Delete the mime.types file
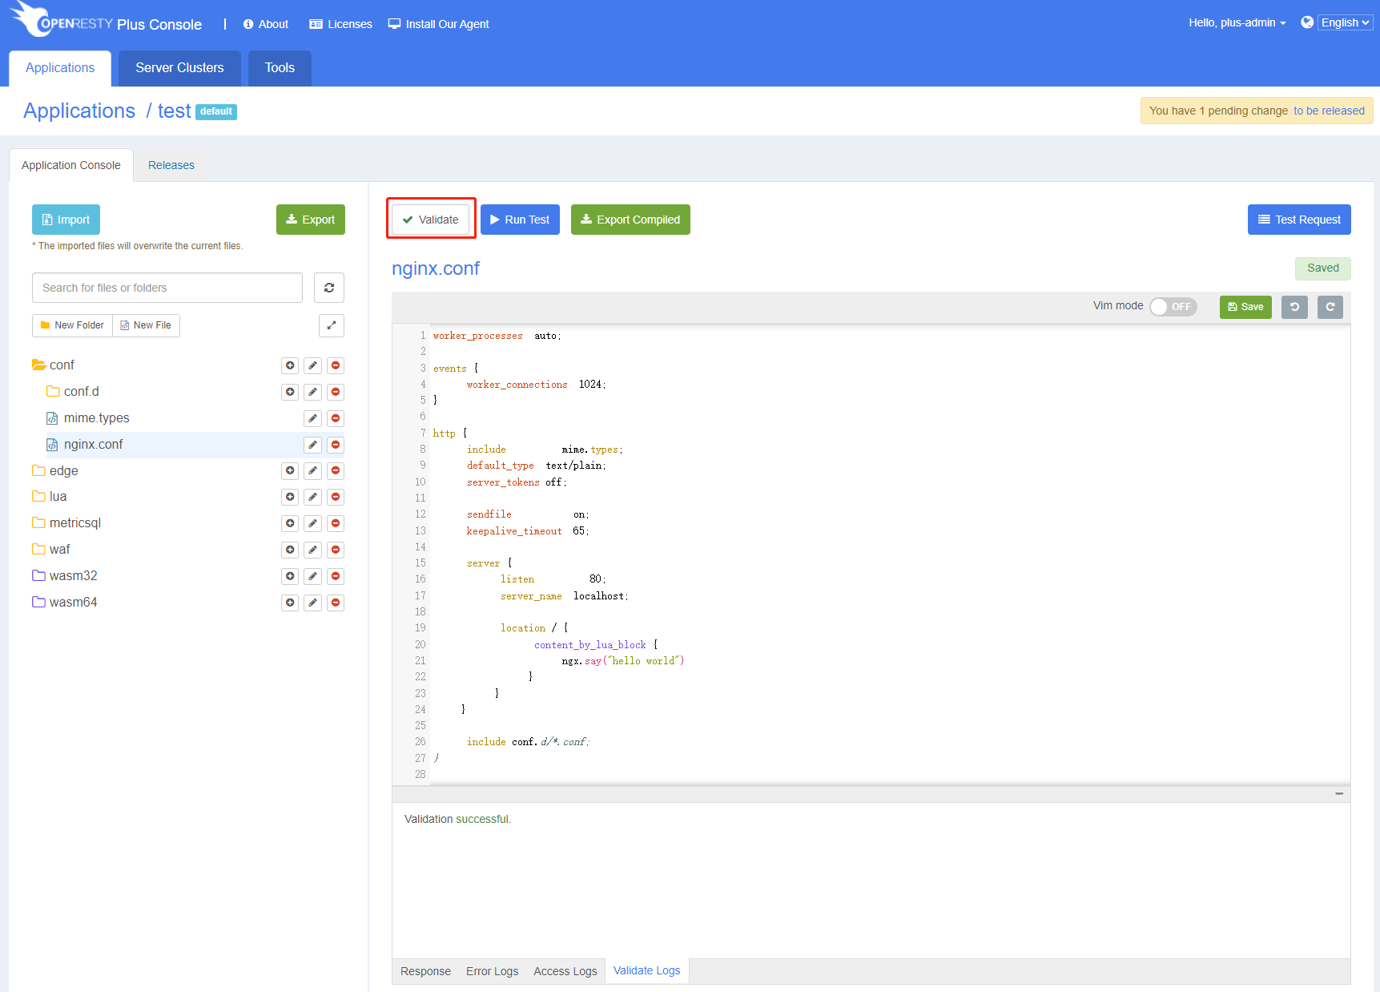 336,418
